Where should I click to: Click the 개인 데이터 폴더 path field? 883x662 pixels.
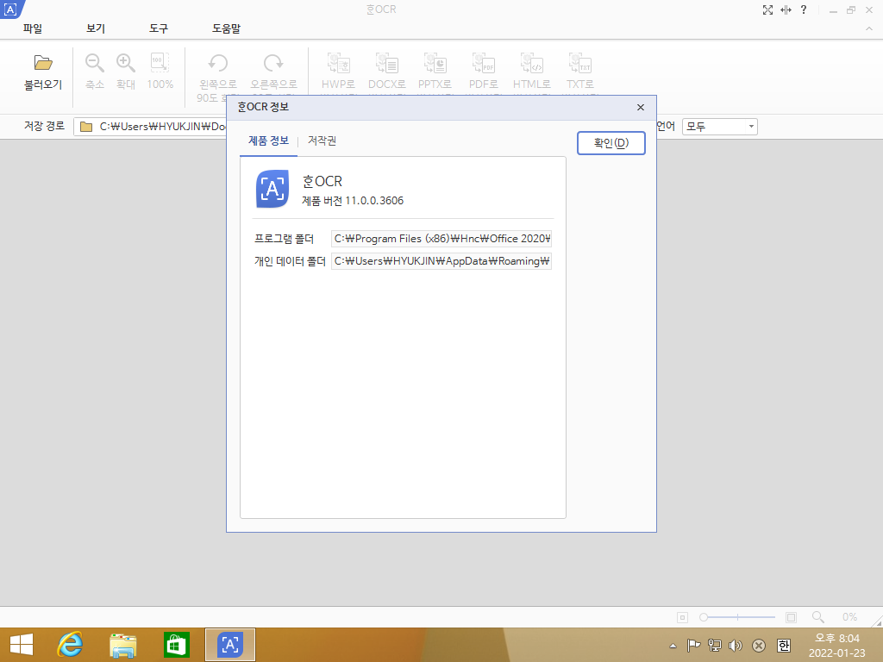coord(441,261)
